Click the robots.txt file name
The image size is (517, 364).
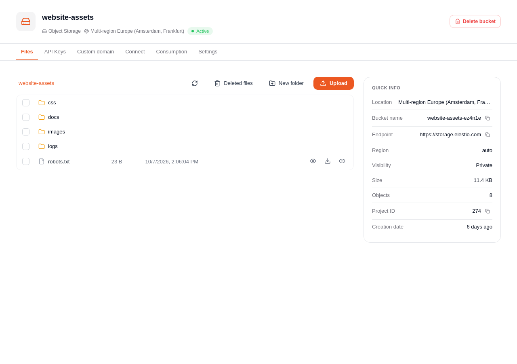(x=59, y=162)
